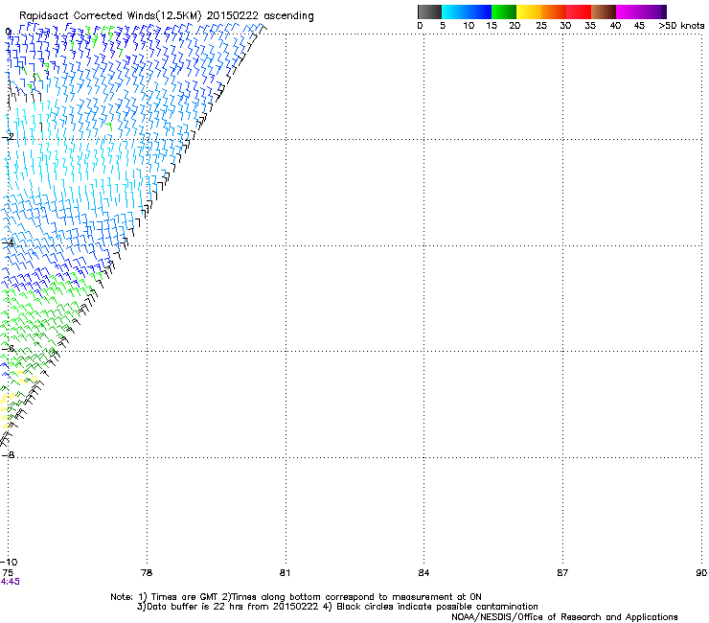Click legend tick label '10'

point(469,26)
